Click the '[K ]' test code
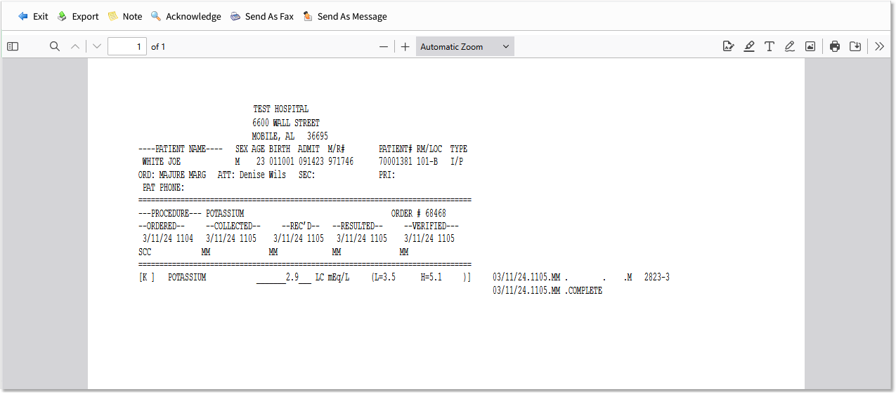This screenshot has height=394, width=896. click(x=147, y=277)
